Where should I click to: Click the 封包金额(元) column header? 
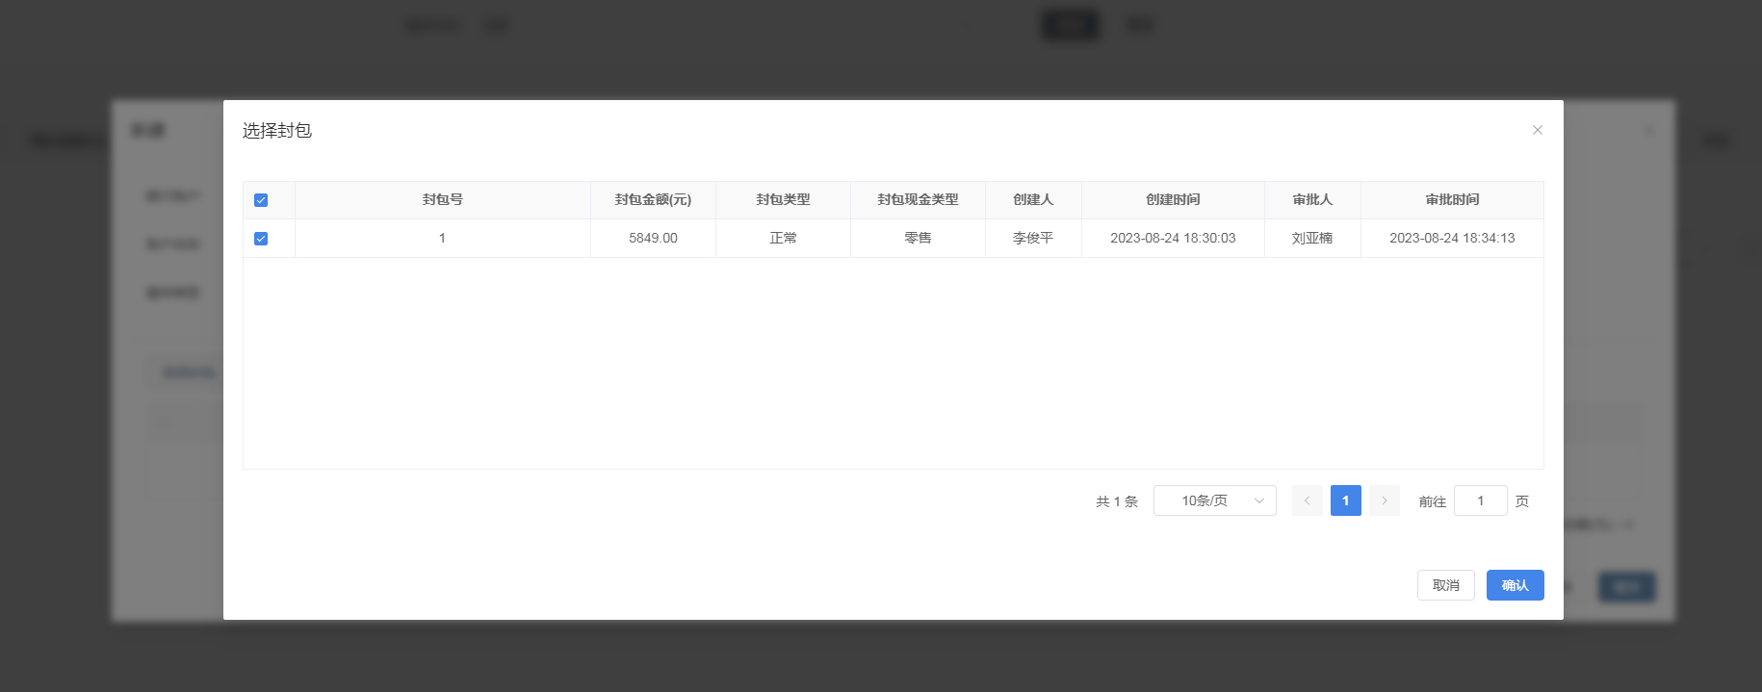click(x=653, y=199)
